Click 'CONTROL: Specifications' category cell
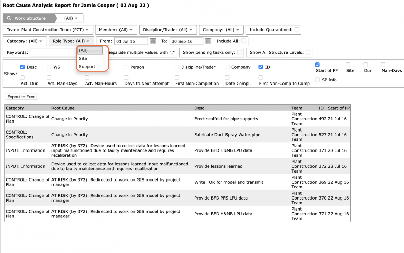The image size is (404, 253). (20, 135)
